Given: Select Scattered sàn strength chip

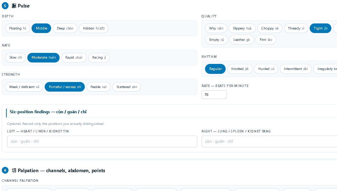Looking at the screenshot, I should (127, 87).
